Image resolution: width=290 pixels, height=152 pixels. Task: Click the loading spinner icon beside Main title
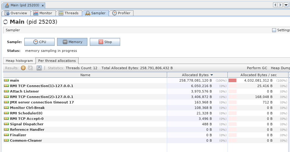5,22
